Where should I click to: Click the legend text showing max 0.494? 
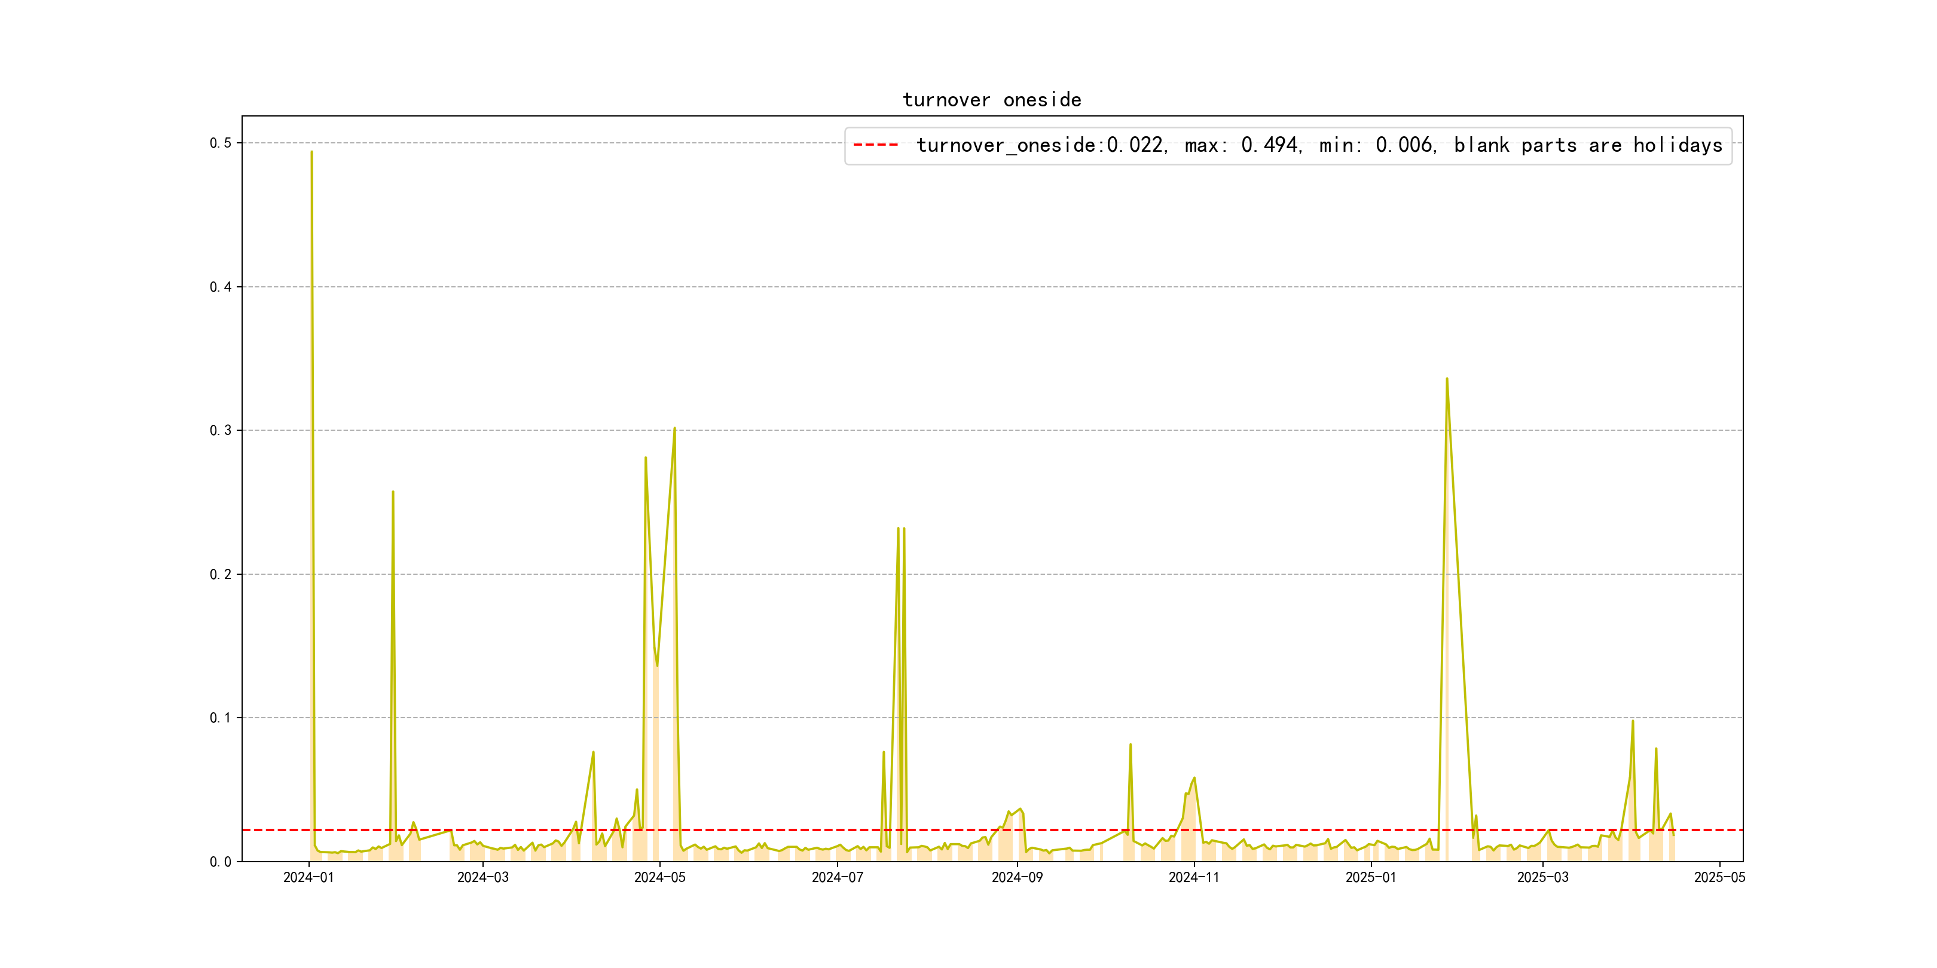[x=1242, y=145]
